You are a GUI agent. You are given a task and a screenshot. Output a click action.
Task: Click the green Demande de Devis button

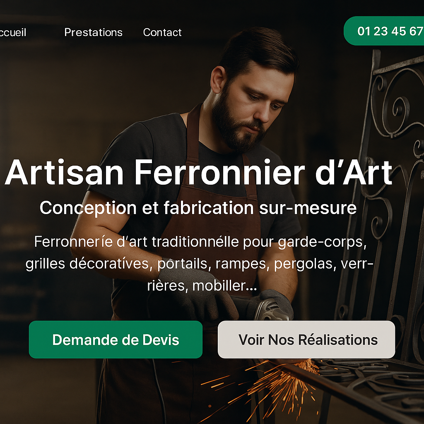coord(116,340)
